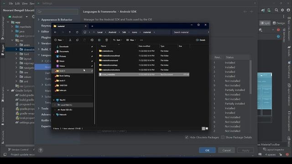Switch to Design editor mode

[279, 23]
